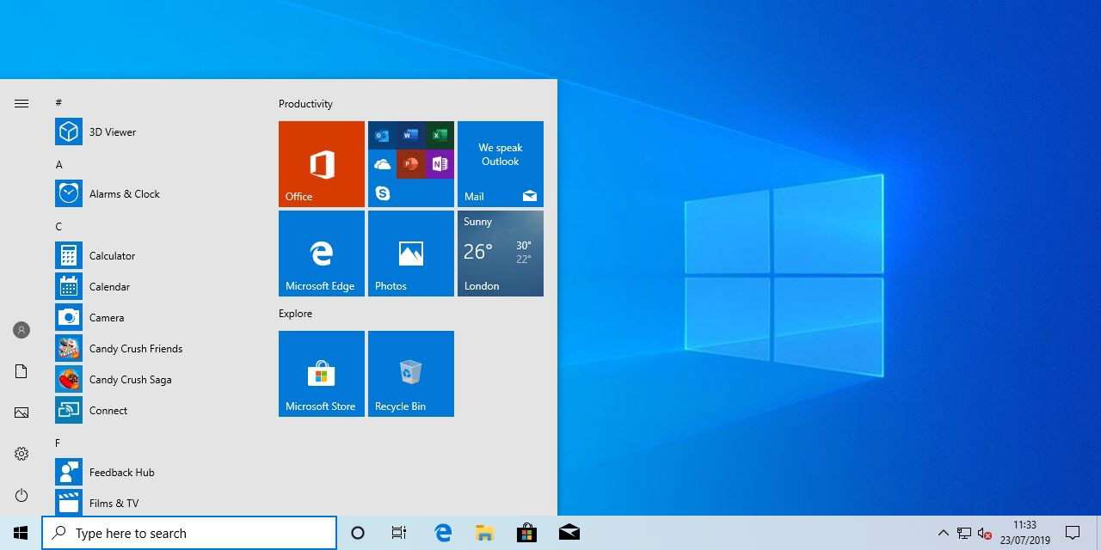Open Alarms & Clock
This screenshot has width=1101, height=550.
124,193
